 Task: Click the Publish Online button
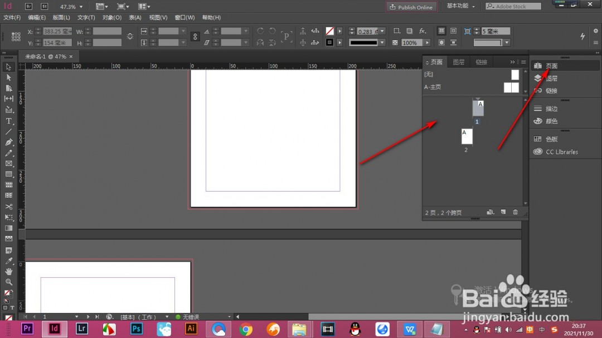[x=411, y=7]
